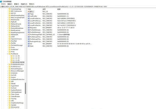Expand the Schedule node
156x109 pixels.
7,73
